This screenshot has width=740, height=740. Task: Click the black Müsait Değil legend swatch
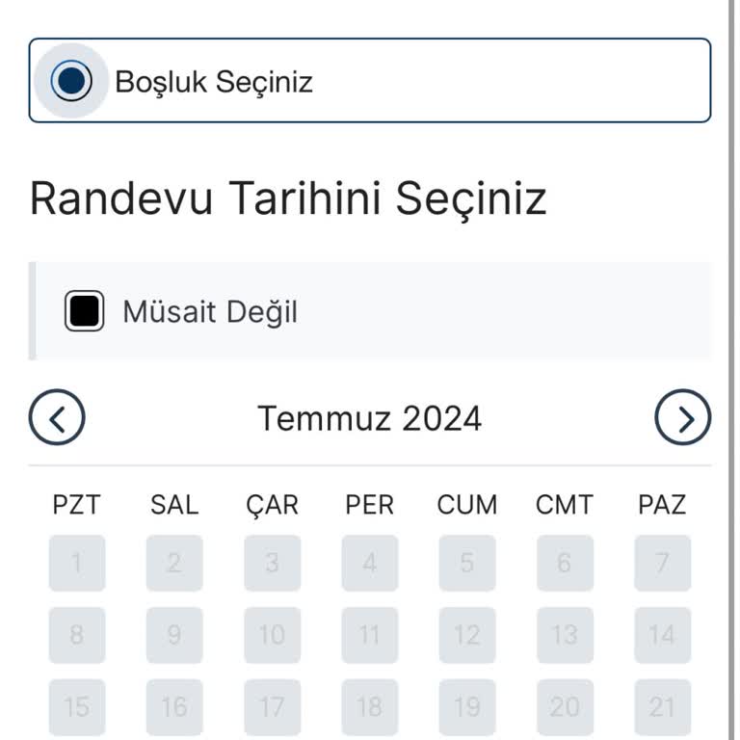point(84,311)
